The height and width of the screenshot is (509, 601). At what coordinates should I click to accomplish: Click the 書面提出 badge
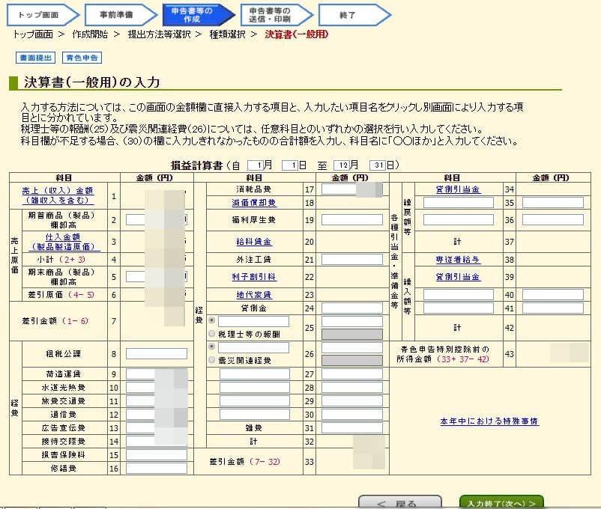pos(36,58)
